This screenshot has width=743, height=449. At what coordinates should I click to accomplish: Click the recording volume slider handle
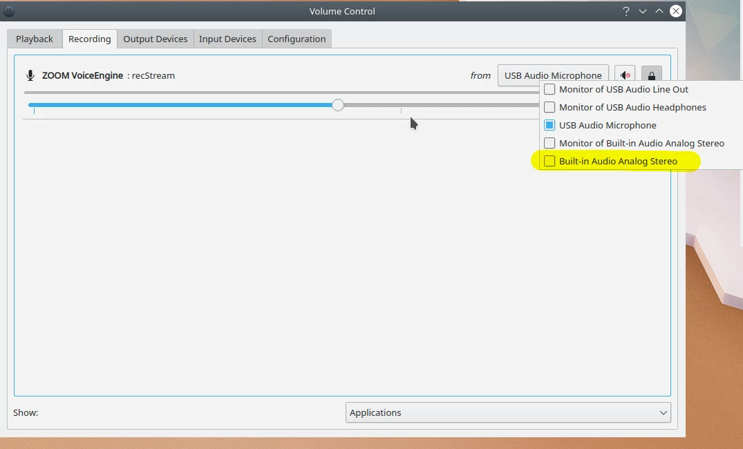coord(338,105)
